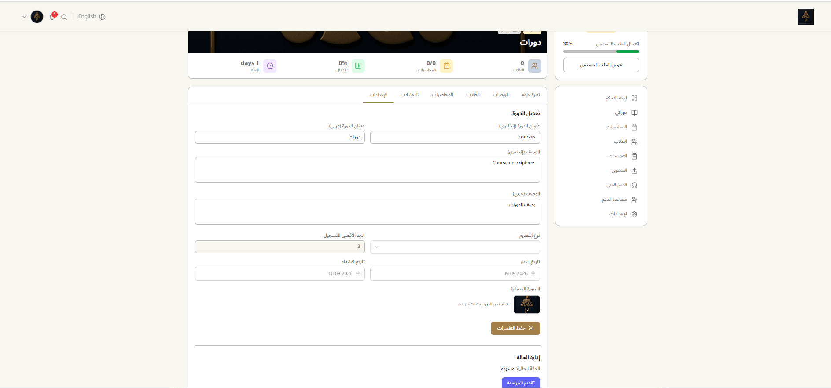Open the الإعدادات gear icon in the sidebar
831x388 pixels.
tap(634, 214)
